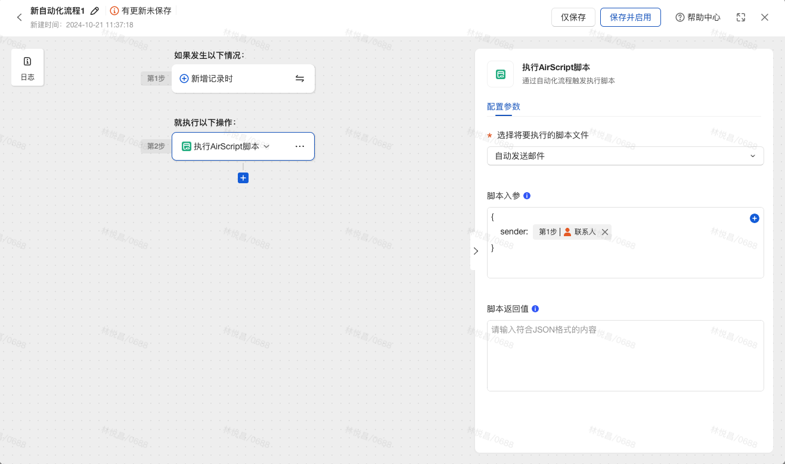The image size is (785, 464).
Task: Click info icon next to 脚本入参
Action: tap(527, 196)
